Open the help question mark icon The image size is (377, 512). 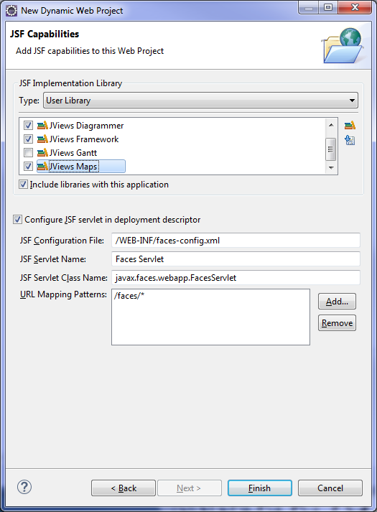coord(24,487)
